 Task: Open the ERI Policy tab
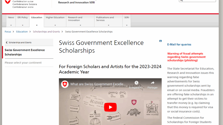point(23,21)
